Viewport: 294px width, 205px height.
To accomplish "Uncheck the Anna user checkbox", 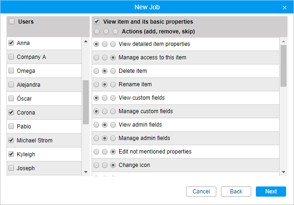I will click(11, 43).
